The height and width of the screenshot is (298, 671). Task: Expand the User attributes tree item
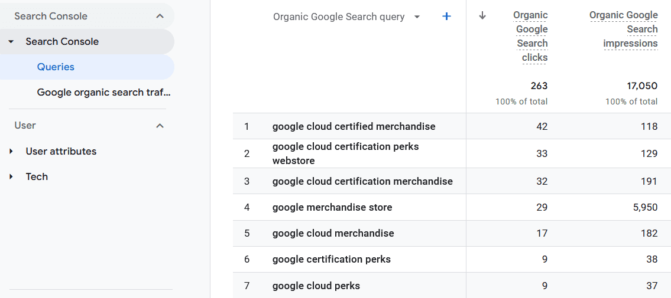11,152
